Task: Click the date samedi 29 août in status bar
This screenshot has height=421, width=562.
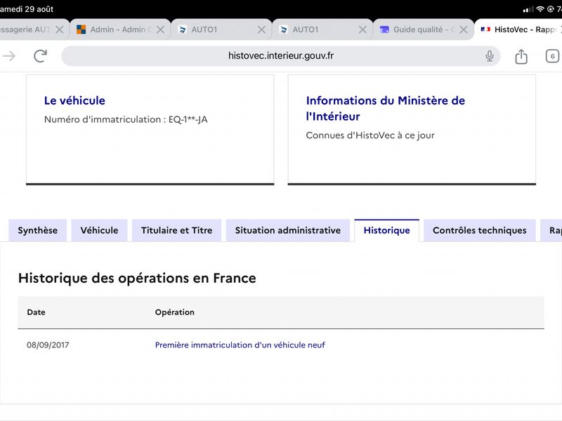Action: pos(27,9)
